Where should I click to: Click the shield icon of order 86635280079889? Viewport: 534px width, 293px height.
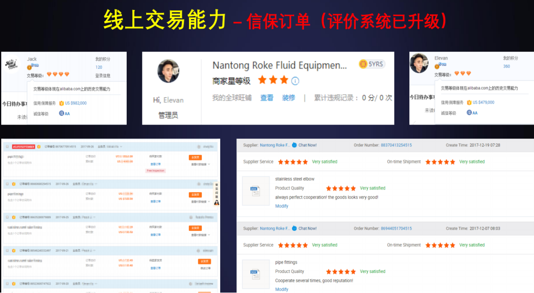point(14,217)
